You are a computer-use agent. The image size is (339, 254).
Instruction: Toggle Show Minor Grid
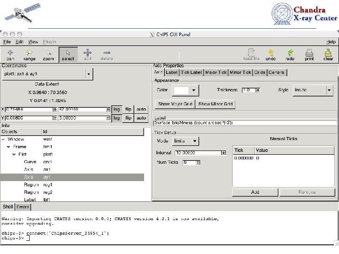pyautogui.click(x=215, y=104)
